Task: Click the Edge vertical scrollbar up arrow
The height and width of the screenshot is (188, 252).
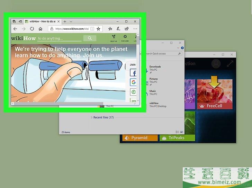Action: [138, 35]
